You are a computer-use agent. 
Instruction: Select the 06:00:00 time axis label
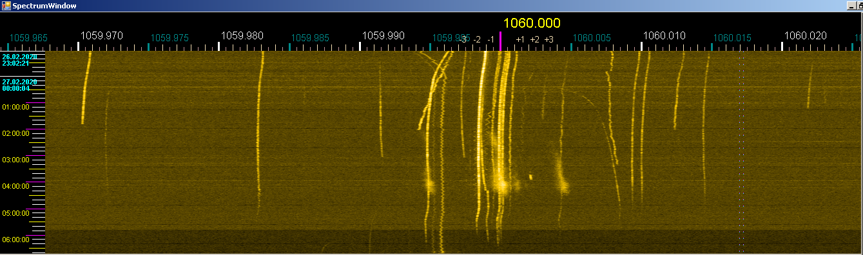(x=16, y=239)
